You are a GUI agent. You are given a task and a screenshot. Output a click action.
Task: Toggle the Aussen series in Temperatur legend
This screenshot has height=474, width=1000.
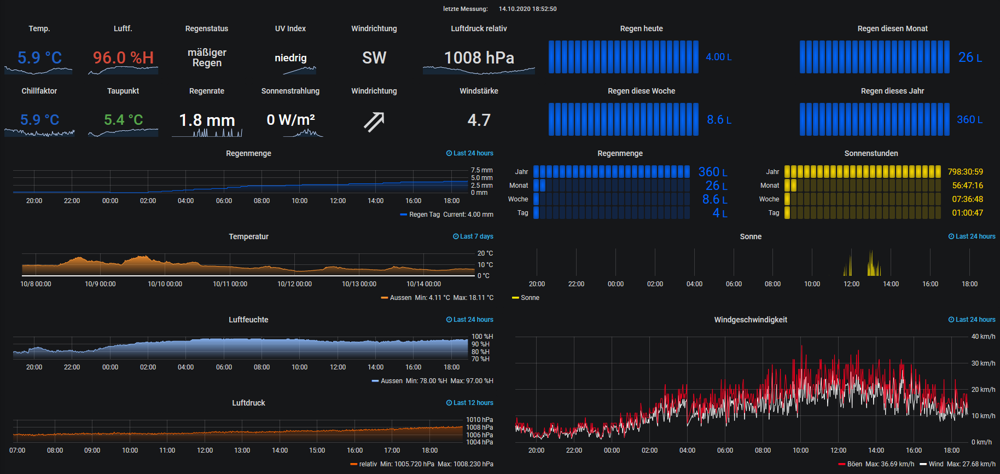[x=400, y=298]
